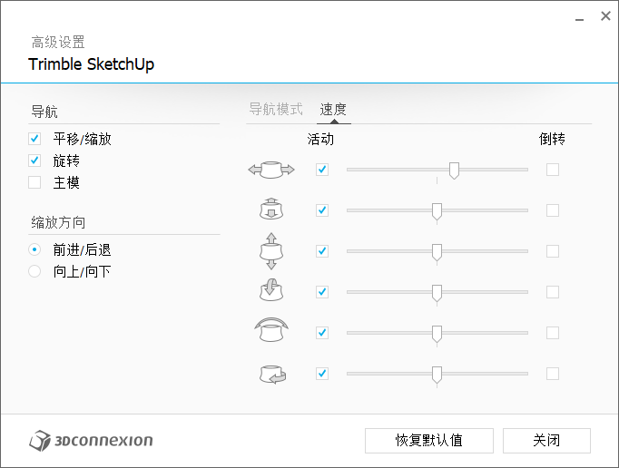Click the roll motion icon with arched arrow

[x=271, y=331]
